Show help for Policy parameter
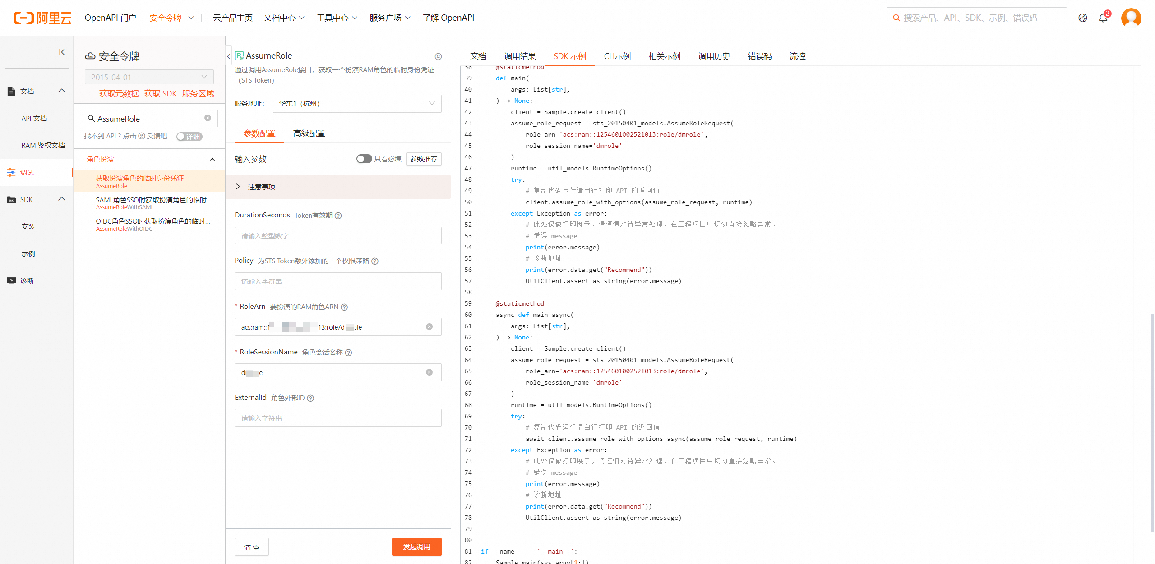The width and height of the screenshot is (1155, 564). pos(374,261)
